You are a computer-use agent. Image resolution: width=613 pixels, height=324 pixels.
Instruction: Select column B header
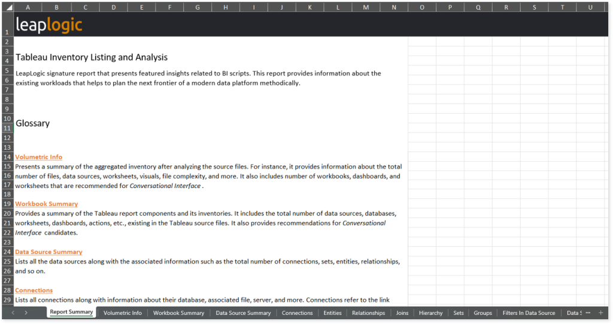point(56,7)
